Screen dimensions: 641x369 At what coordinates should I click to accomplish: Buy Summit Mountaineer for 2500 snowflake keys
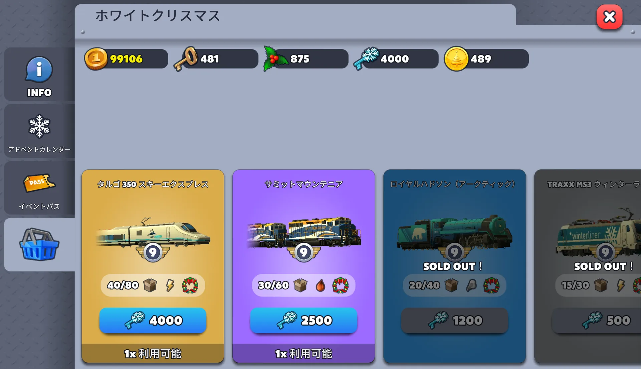tap(304, 320)
